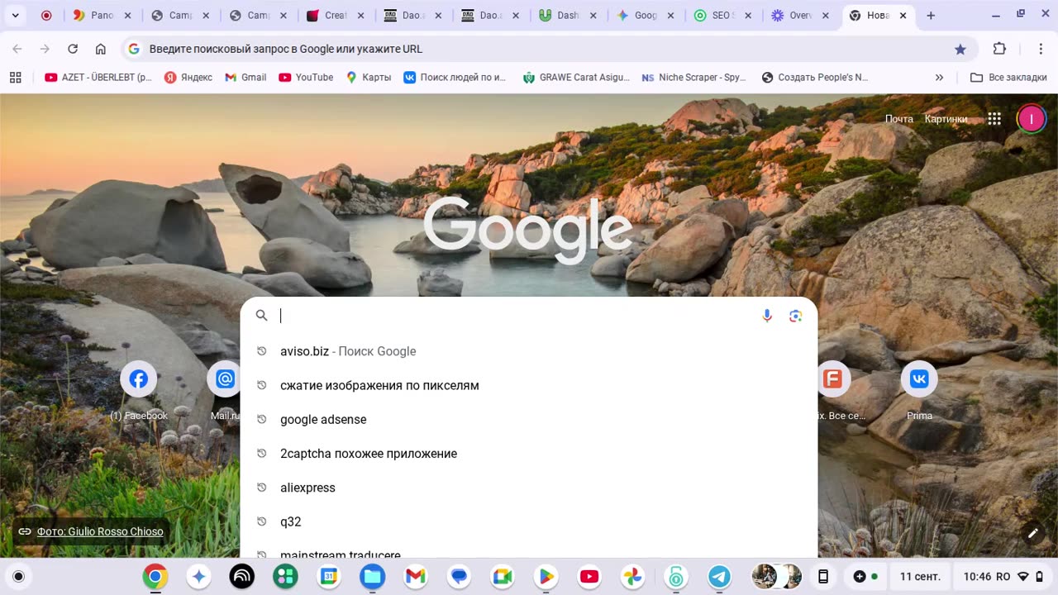Viewport: 1058px width, 595px height.
Task: Switch to the Pano tab
Action: tap(102, 15)
